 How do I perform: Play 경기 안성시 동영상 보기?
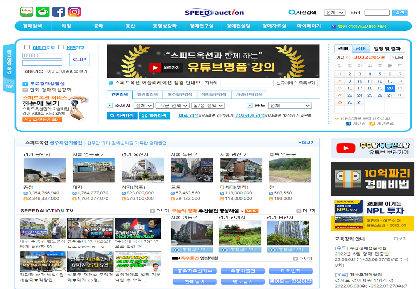pos(240,250)
